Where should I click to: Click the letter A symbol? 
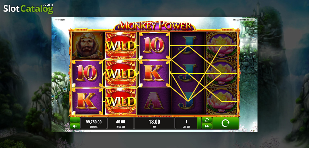click(x=154, y=101)
